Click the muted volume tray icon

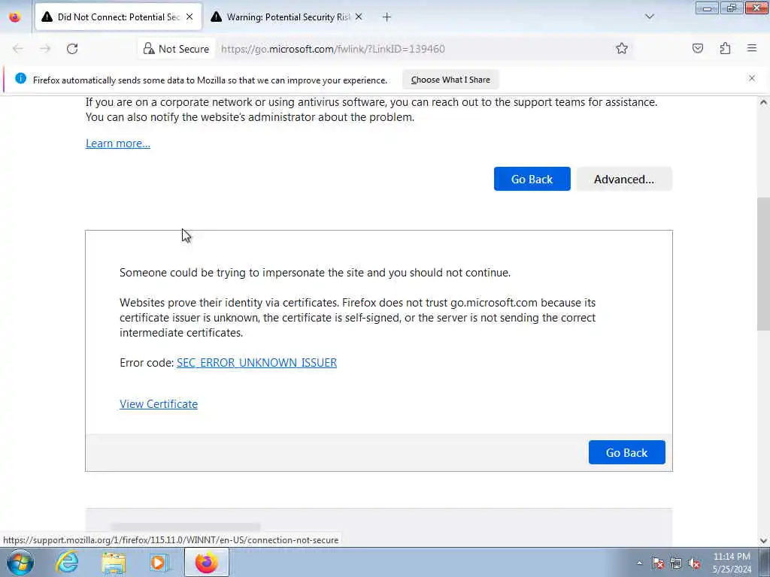click(694, 563)
